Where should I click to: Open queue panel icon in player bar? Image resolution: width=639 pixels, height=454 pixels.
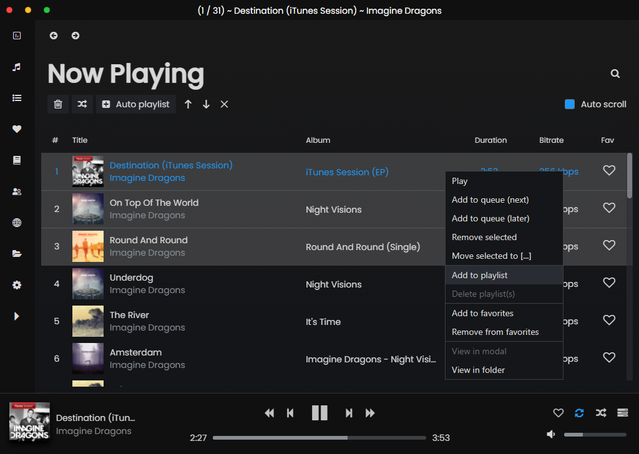622,413
